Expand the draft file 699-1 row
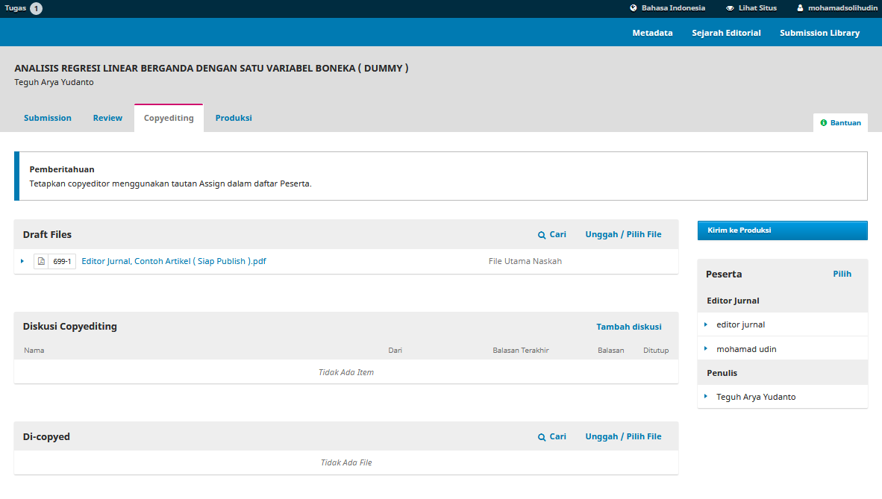882x499 pixels. point(22,261)
